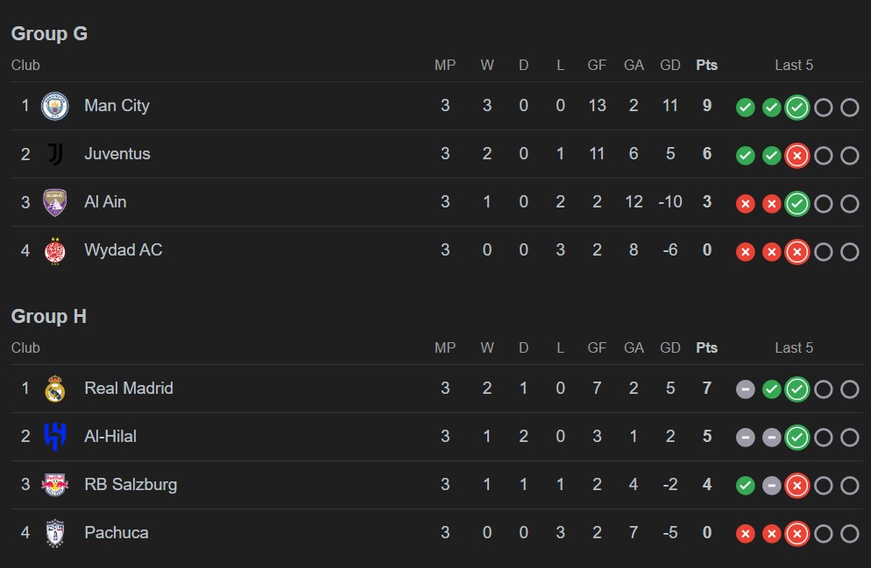Click Man City's highlighted latest win indicator
The image size is (871, 568).
(797, 108)
